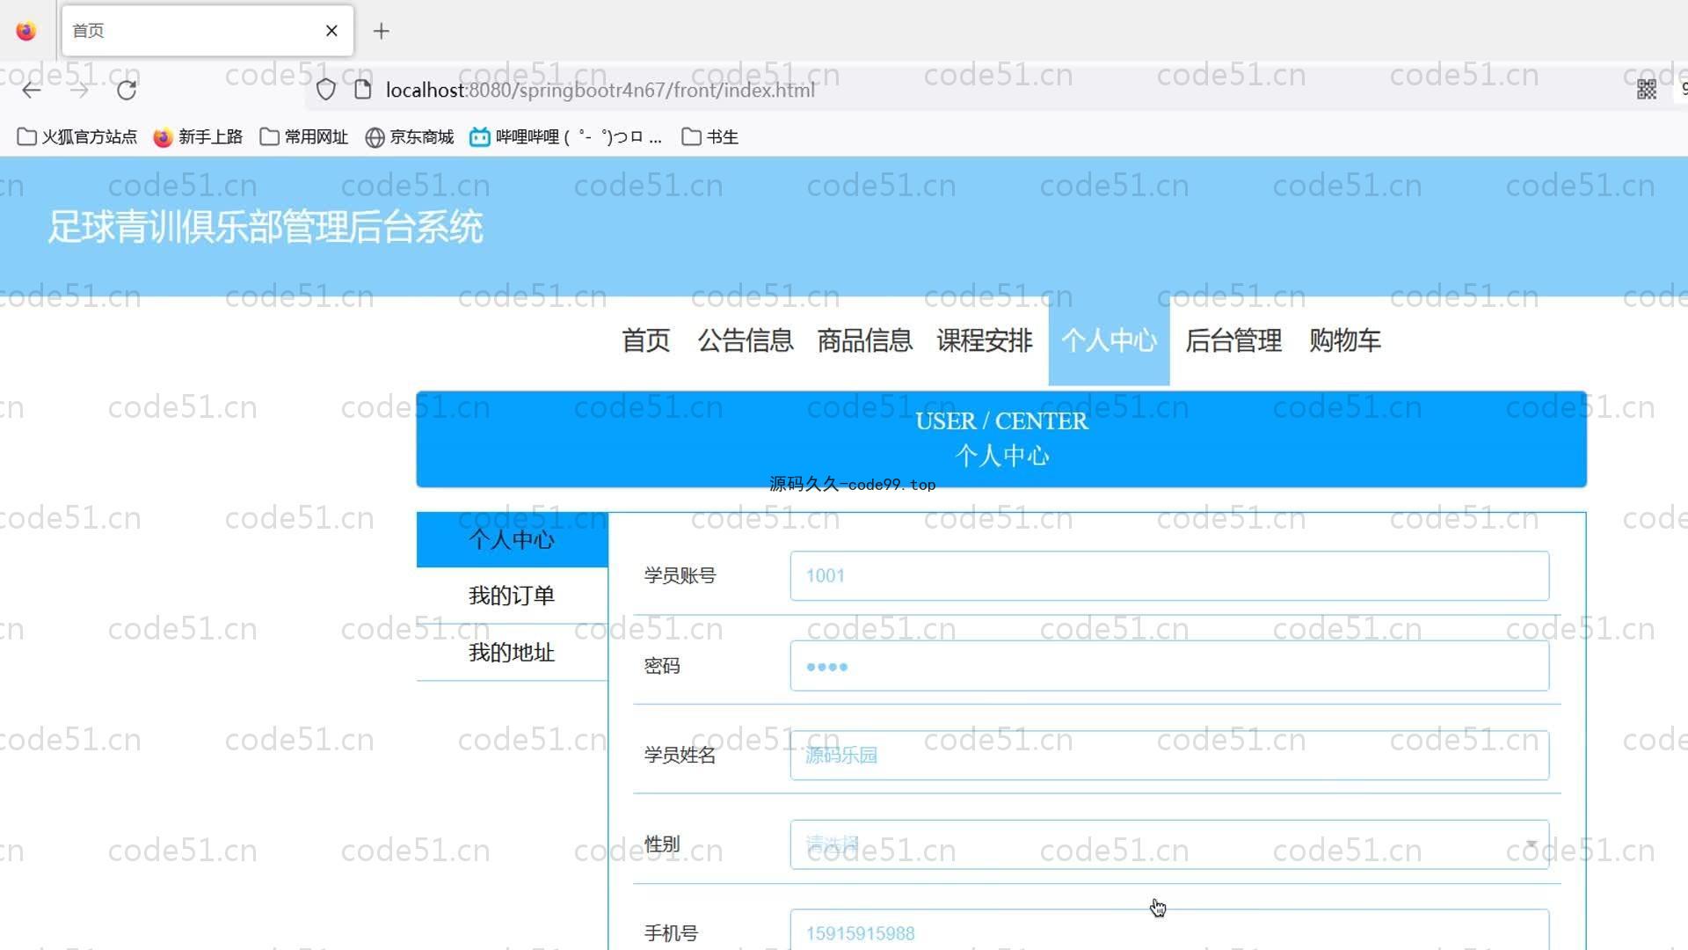Viewport: 1688px width, 950px height.
Task: Click the forward navigation arrow
Action: point(79,90)
